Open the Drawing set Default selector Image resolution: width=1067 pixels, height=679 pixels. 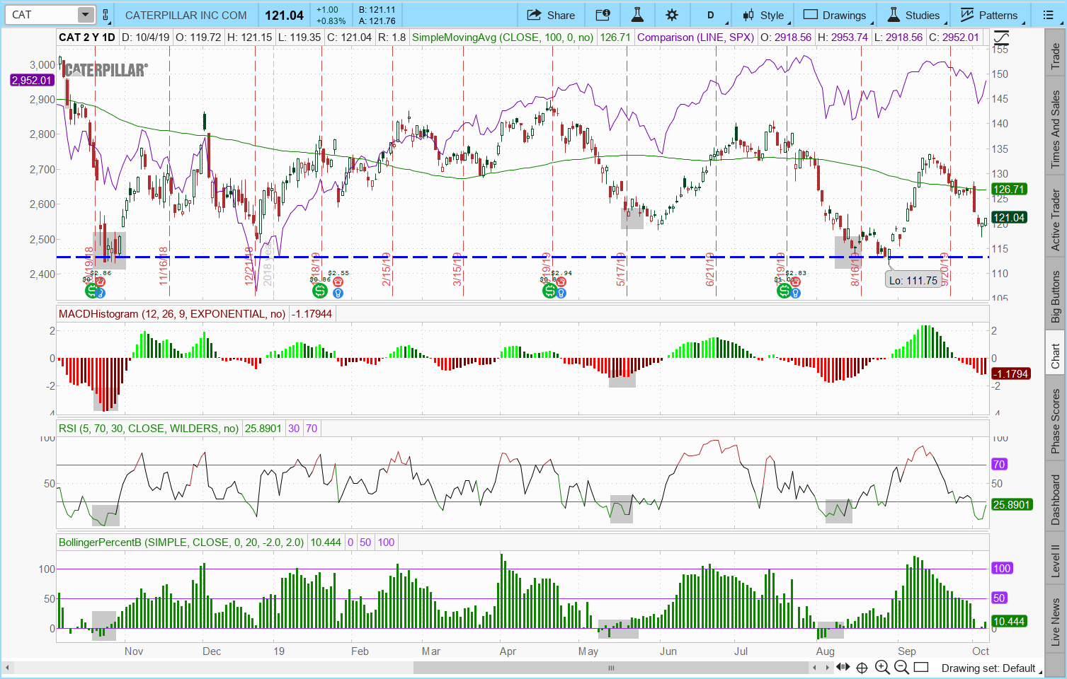pos(988,668)
